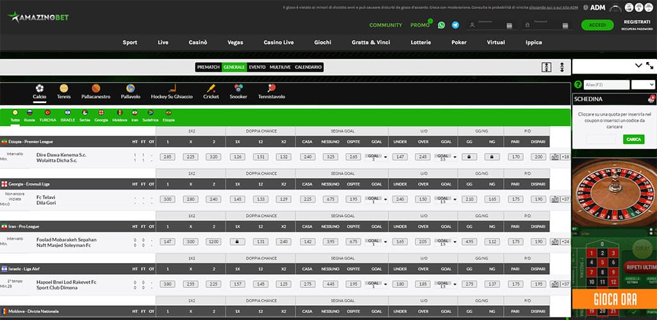Toggle the plain vertical-arrows collapse icon

(562, 67)
